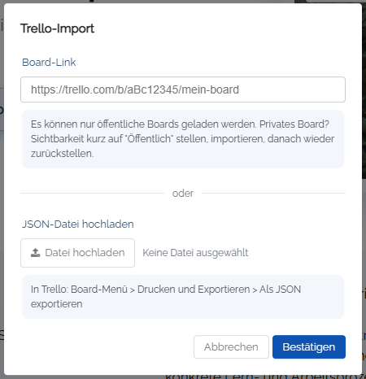Click the 'Als JSON' instruction text
366x379 pixels.
click(280, 290)
